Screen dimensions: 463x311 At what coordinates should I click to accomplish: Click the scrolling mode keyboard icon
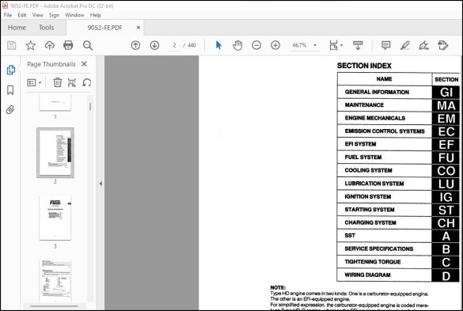pyautogui.click(x=358, y=45)
